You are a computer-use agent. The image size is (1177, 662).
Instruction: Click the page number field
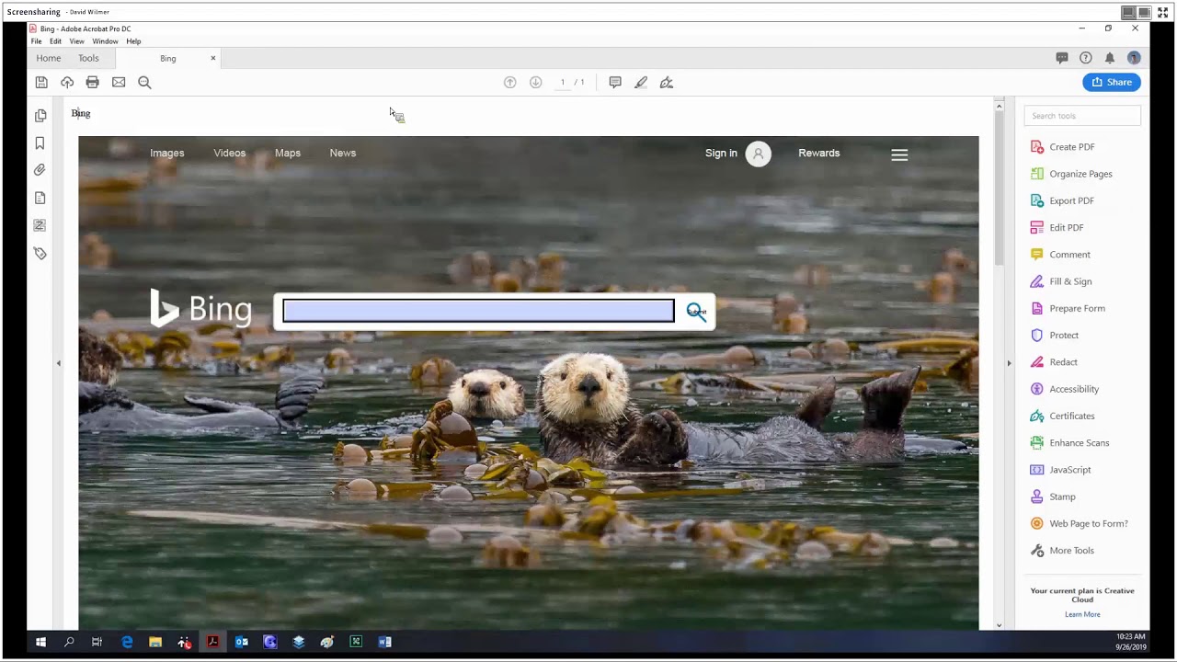(x=563, y=82)
